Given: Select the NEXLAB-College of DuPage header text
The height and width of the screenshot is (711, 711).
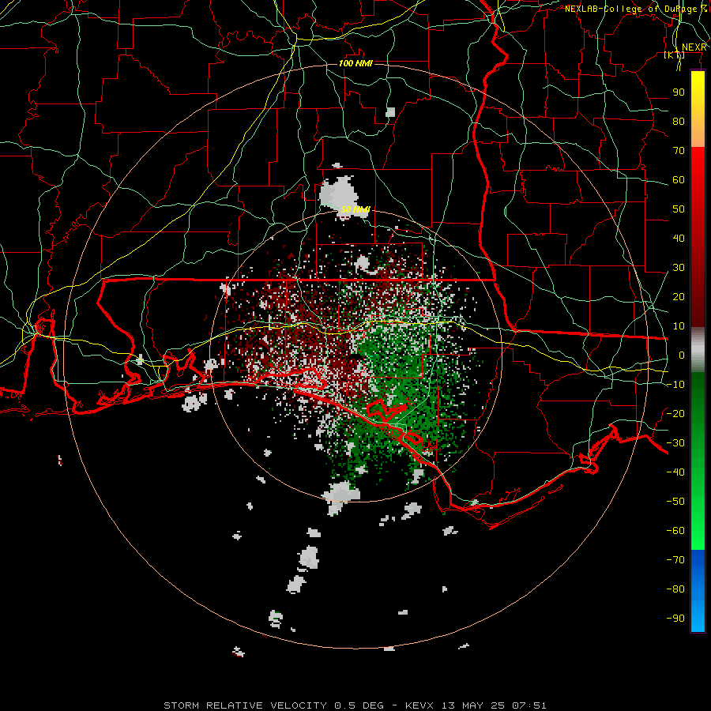Looking at the screenshot, I should [635, 9].
